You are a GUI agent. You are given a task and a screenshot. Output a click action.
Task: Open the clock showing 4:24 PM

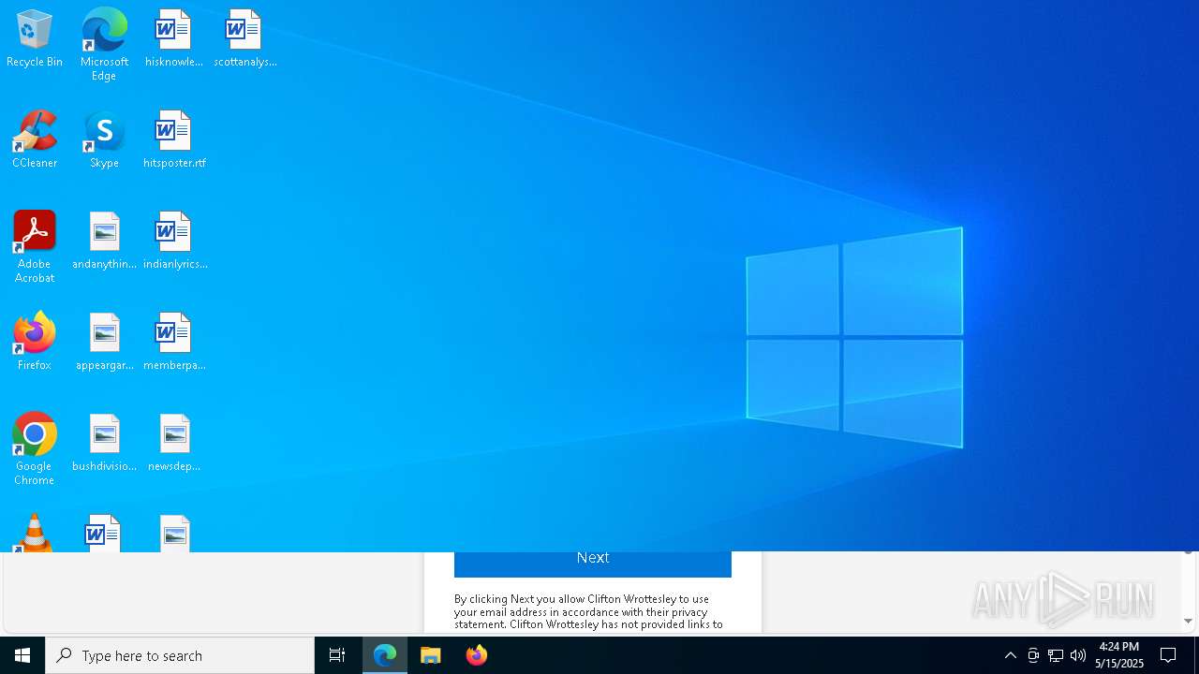click(1119, 655)
